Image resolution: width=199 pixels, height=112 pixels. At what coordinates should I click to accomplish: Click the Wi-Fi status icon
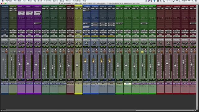[x=177, y=1]
